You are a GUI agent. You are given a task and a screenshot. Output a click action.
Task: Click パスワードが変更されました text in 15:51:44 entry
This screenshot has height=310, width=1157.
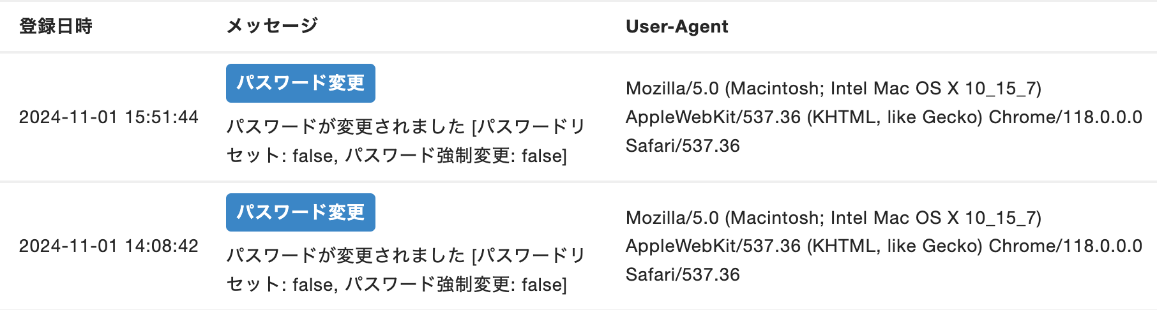pyautogui.click(x=346, y=127)
